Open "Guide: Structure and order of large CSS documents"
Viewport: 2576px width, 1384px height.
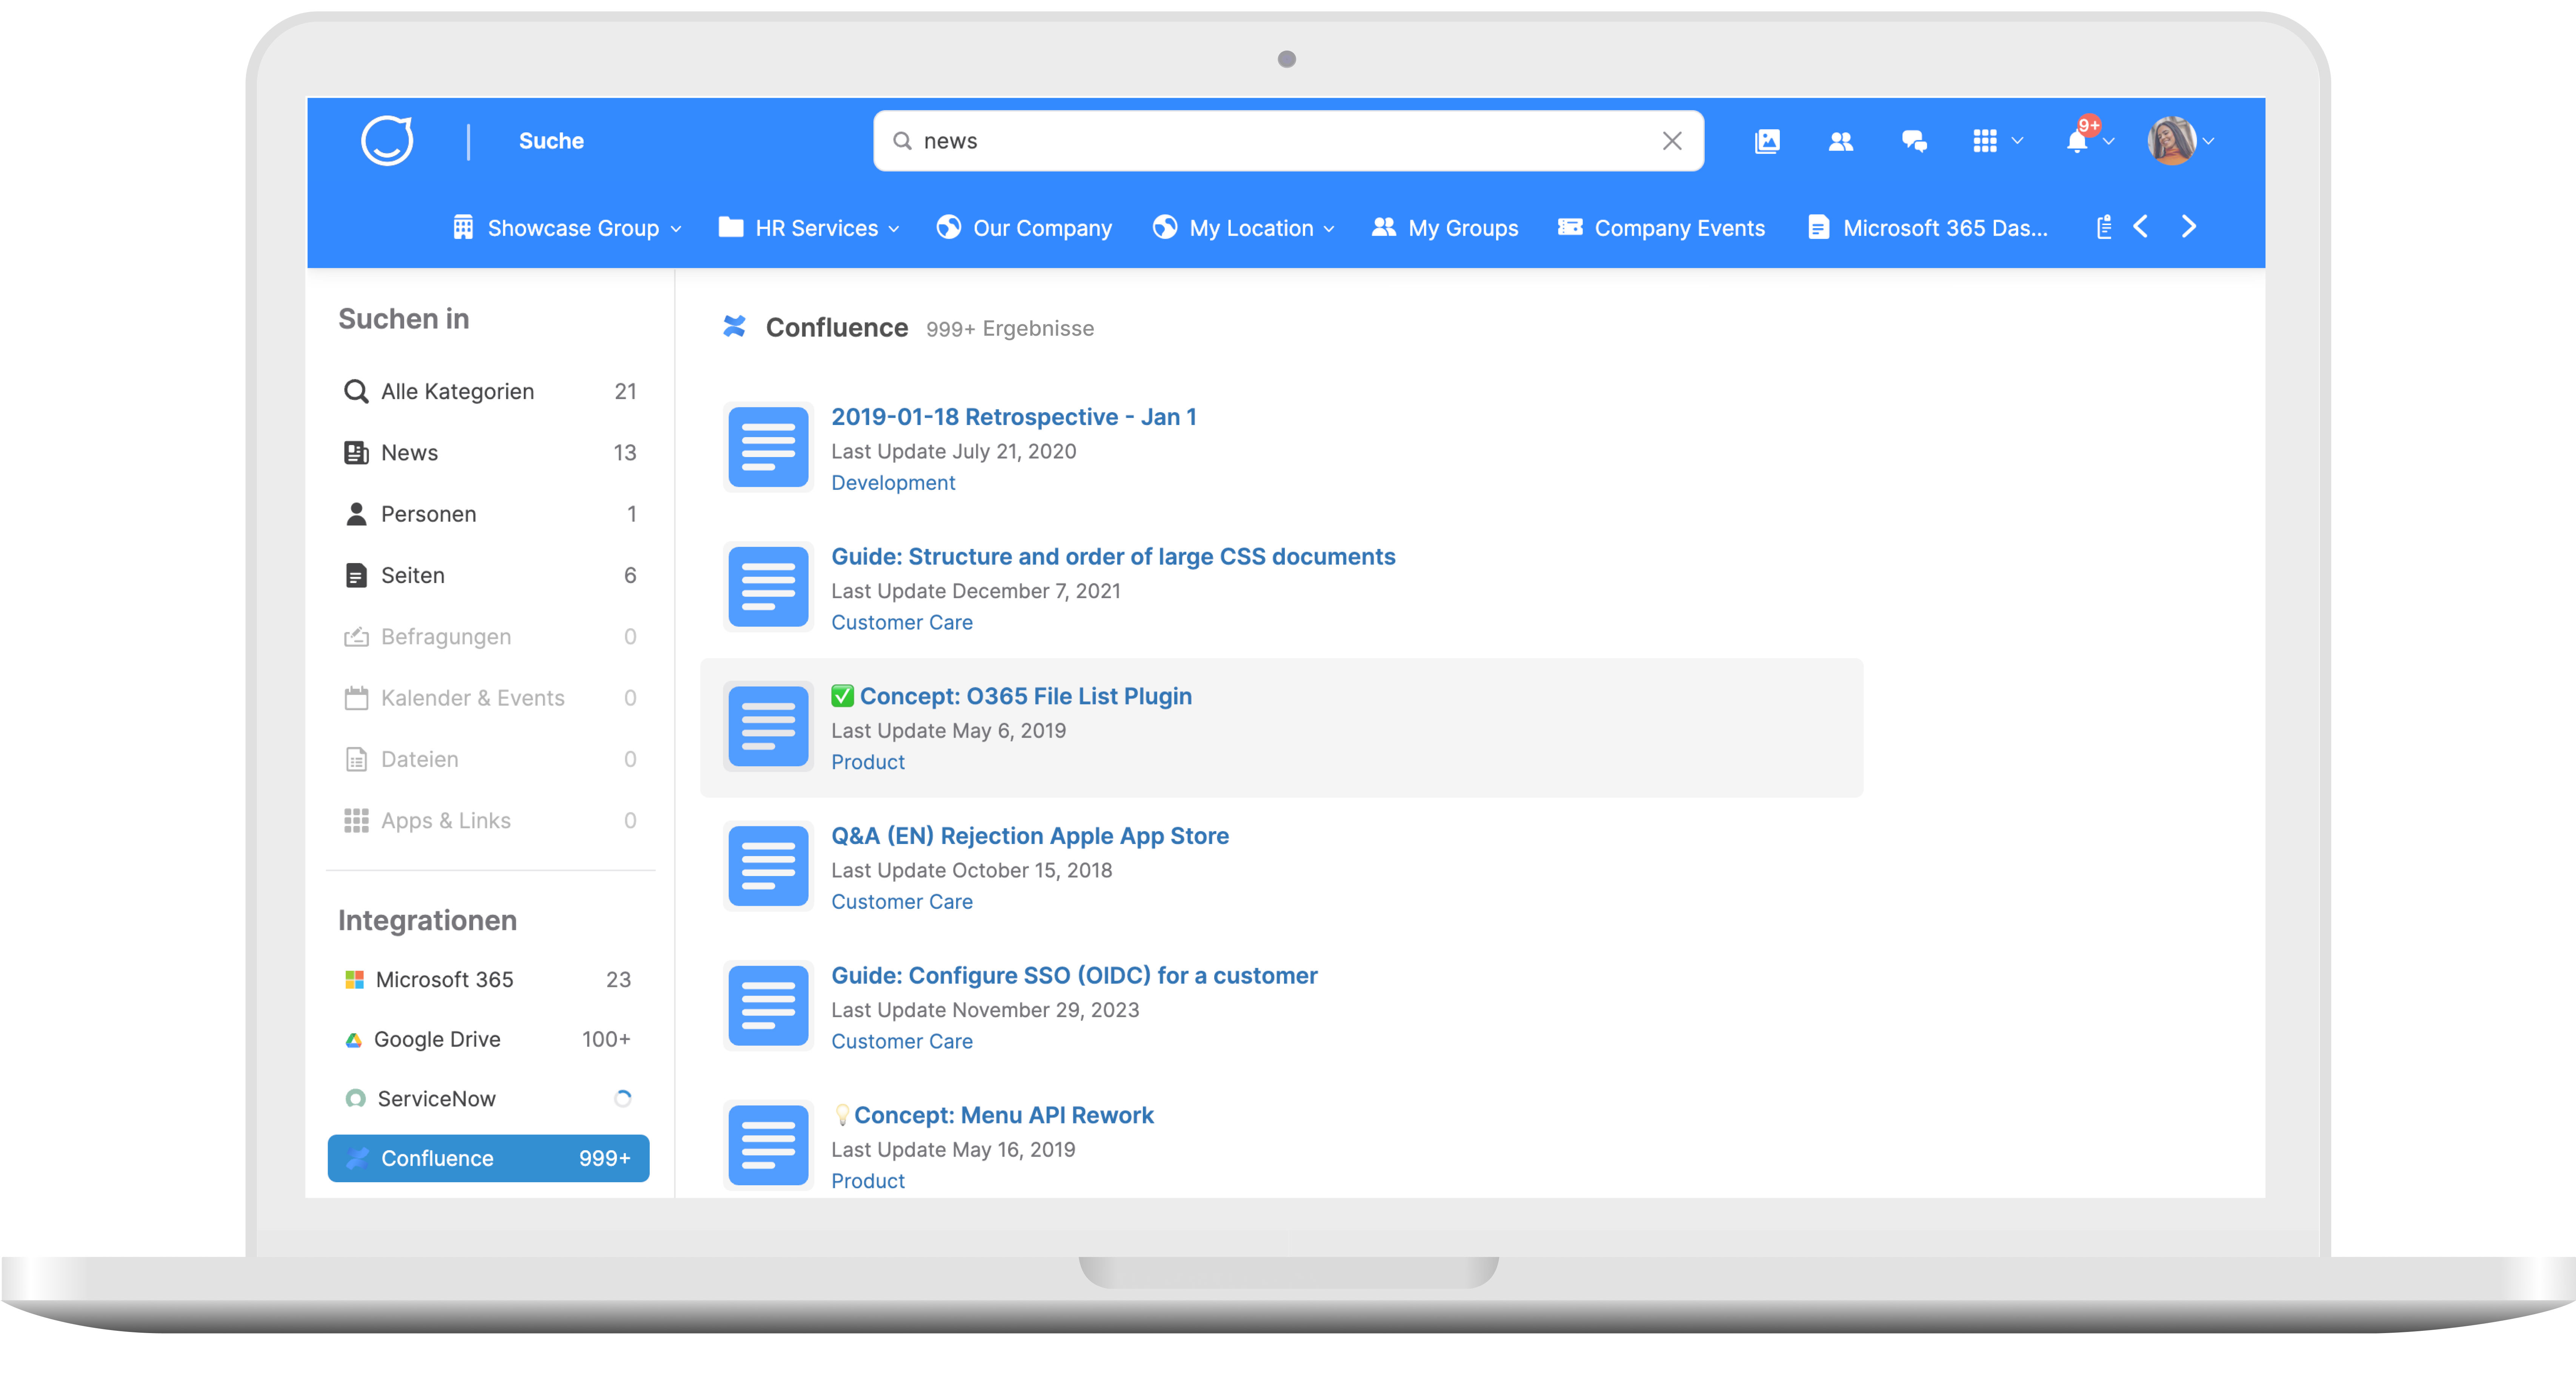[1113, 557]
